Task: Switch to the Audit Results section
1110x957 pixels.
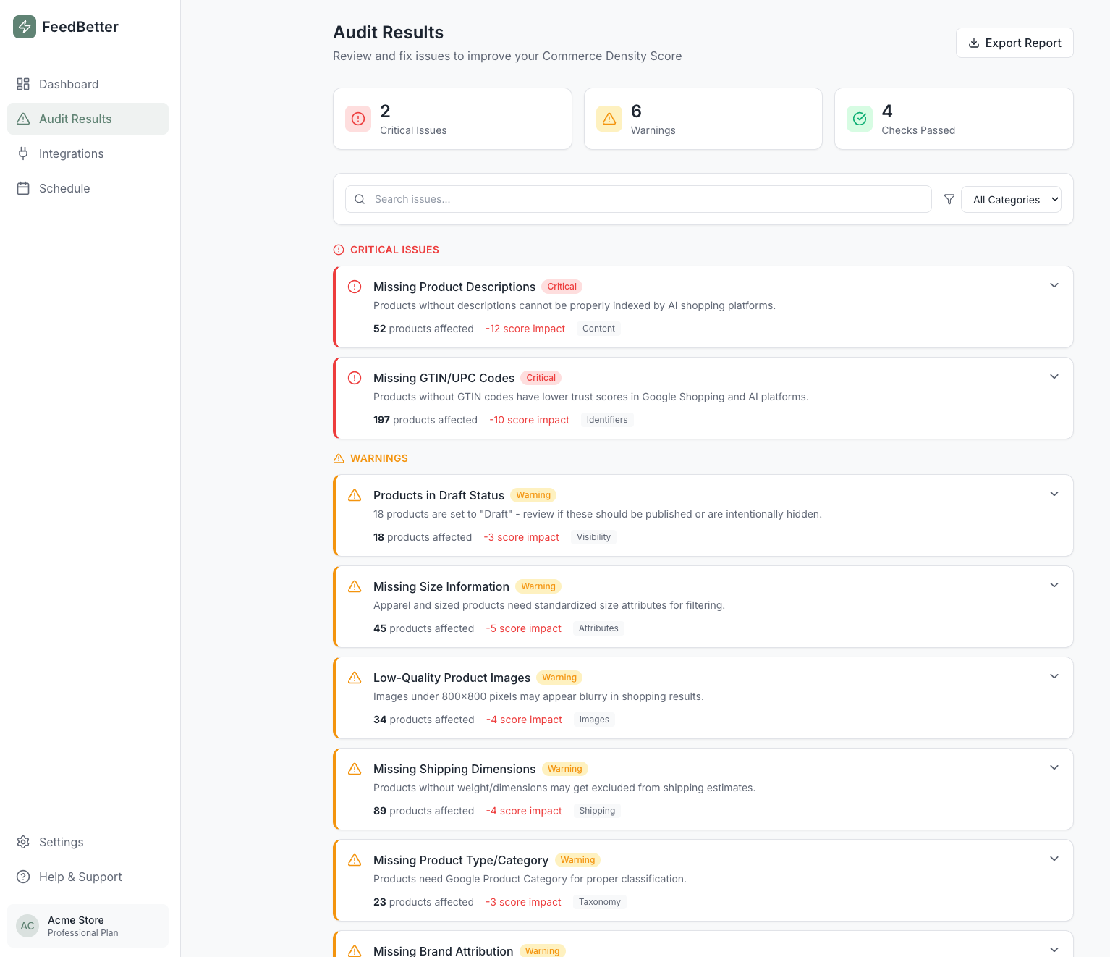Action: tap(75, 119)
